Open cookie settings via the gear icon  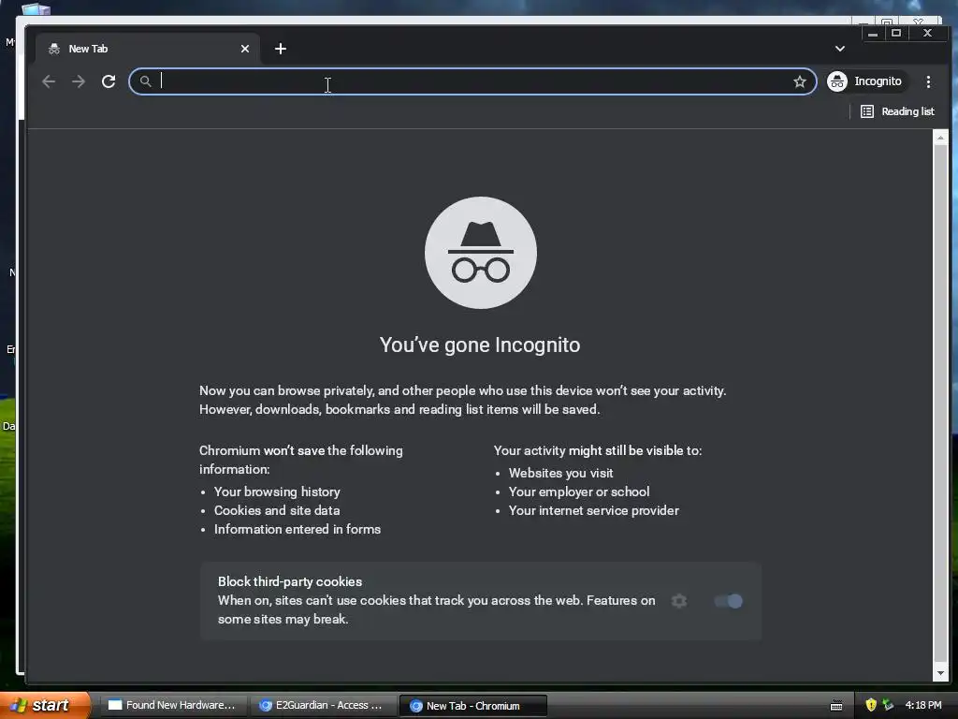(x=679, y=601)
